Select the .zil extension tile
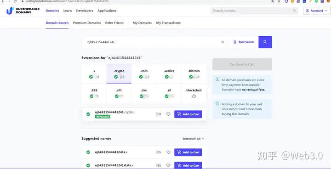Screen dimensions: 331x169 [169, 93]
